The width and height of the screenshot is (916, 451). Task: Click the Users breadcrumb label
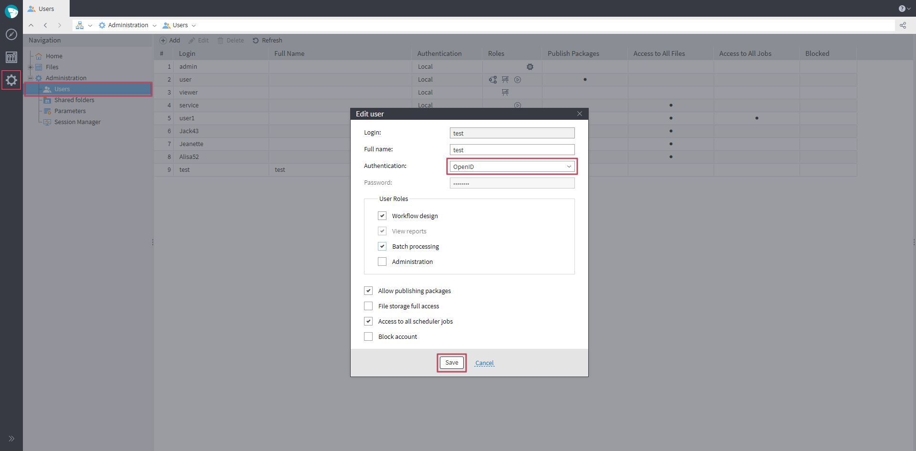pyautogui.click(x=180, y=25)
